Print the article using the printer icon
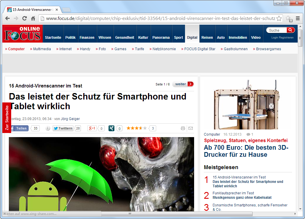Image resolution: width=305 pixels, height=219 pixels. (183, 128)
